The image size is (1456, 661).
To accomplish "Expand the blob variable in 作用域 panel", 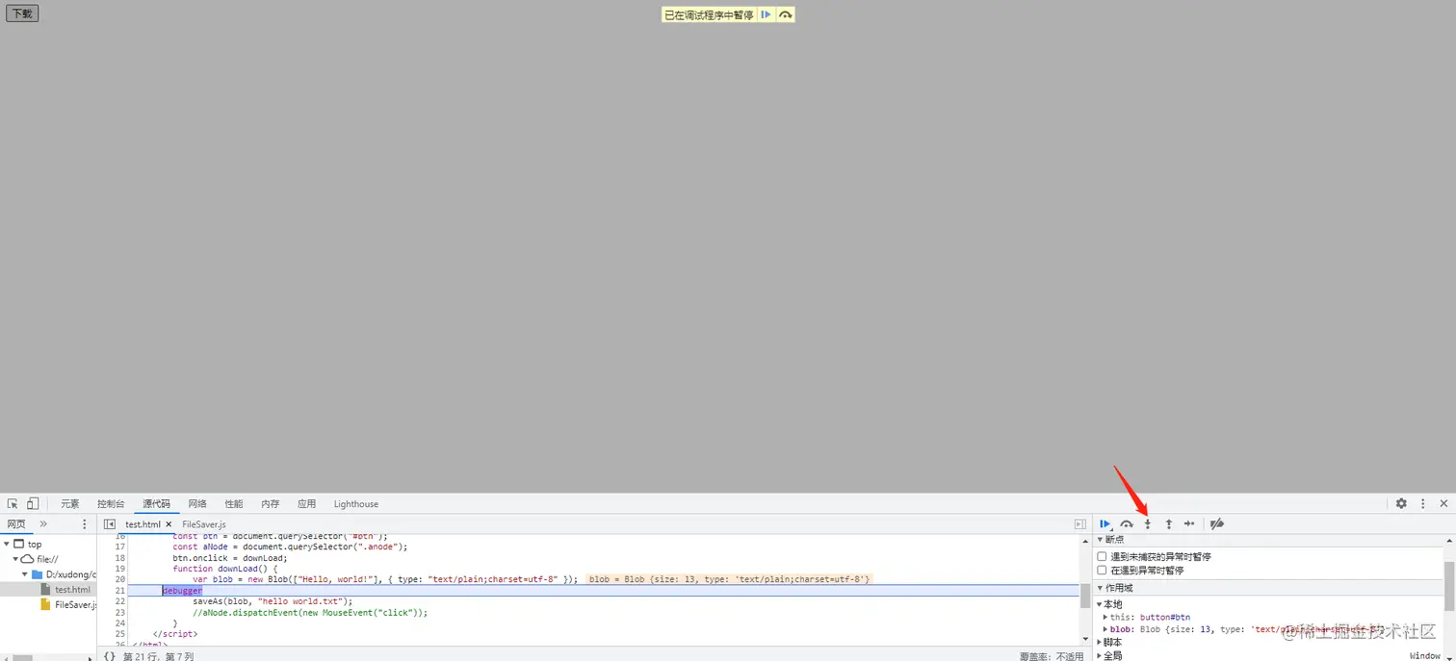I will 1105,628.
